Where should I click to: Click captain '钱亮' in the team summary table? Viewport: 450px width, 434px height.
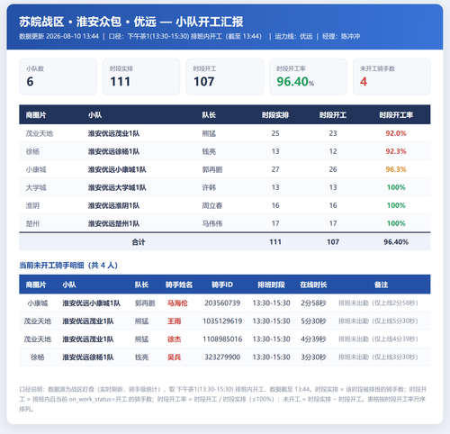pyautogui.click(x=209, y=151)
